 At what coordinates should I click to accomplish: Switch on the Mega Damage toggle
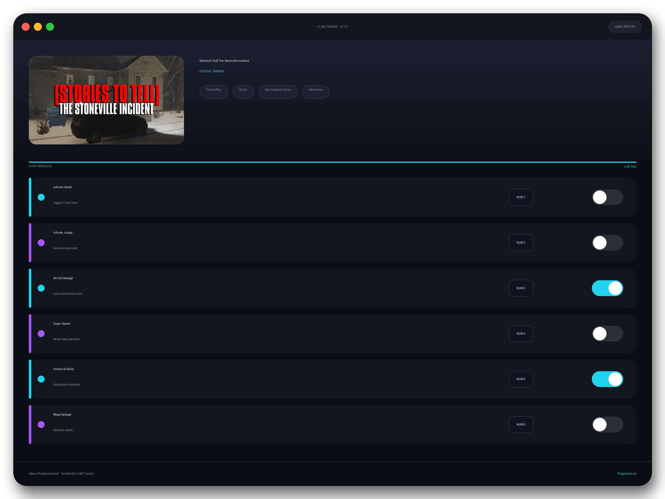607,424
